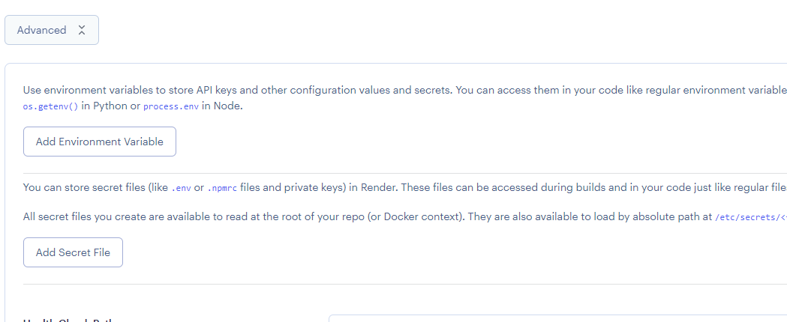Focus the Health Check Path input field
The image size is (787, 322).
[555, 318]
